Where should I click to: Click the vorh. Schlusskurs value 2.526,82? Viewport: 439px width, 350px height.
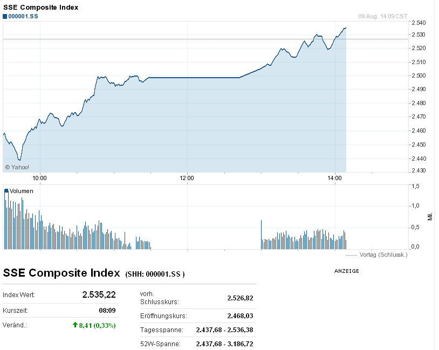240,298
